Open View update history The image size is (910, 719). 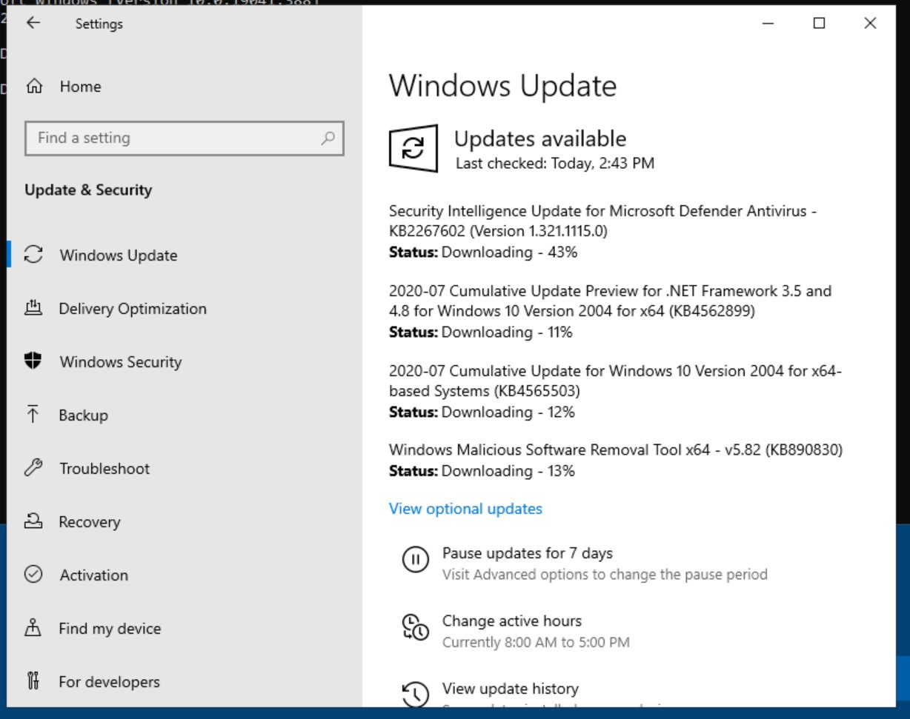point(511,689)
